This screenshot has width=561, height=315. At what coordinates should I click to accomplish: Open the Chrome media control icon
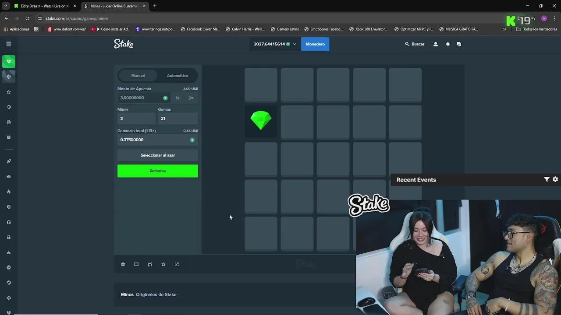click(x=533, y=18)
